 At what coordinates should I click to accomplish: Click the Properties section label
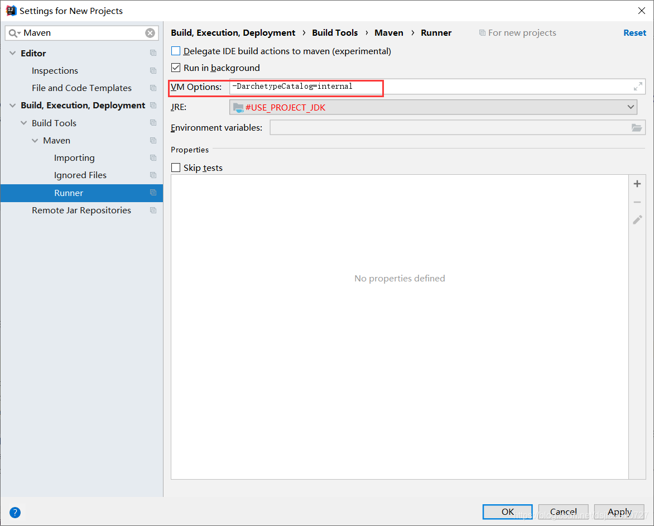189,150
